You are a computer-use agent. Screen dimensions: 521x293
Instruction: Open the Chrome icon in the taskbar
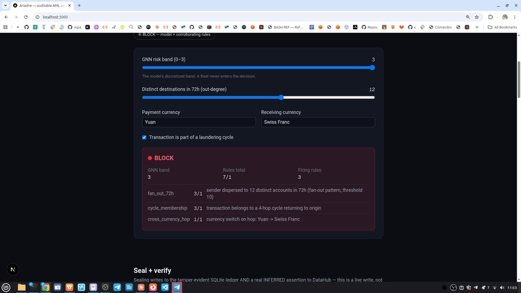[x=45, y=287]
